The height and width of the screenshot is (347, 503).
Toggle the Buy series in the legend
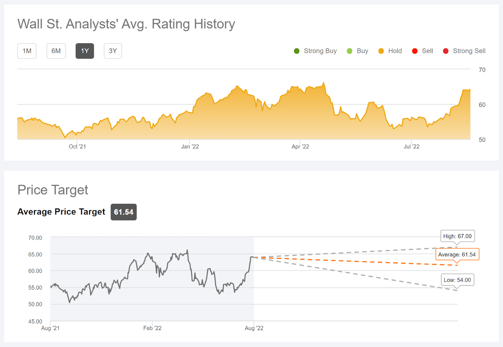358,51
